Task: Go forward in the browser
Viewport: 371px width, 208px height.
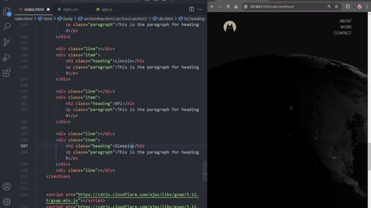Action: (x=220, y=6)
